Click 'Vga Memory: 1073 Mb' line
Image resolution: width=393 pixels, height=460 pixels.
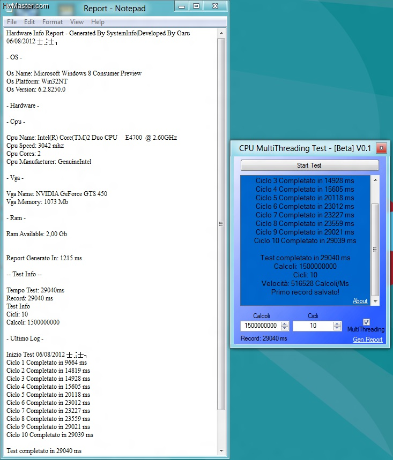click(x=38, y=202)
